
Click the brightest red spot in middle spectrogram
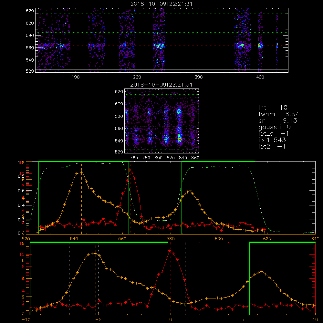(x=180, y=140)
